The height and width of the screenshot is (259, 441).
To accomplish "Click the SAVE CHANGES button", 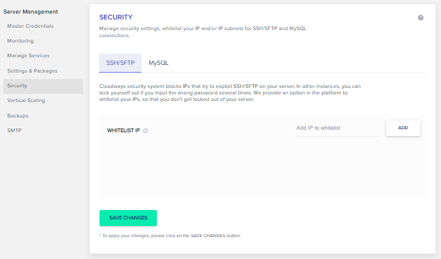I will click(x=129, y=218).
